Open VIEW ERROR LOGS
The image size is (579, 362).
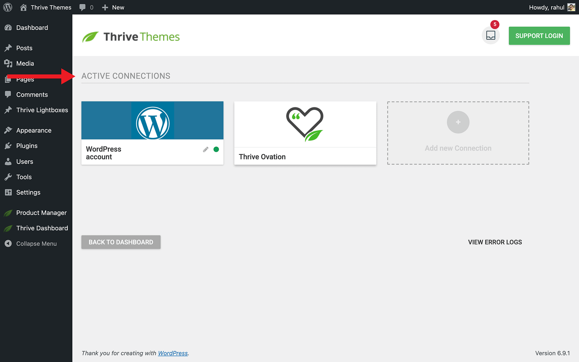point(495,242)
